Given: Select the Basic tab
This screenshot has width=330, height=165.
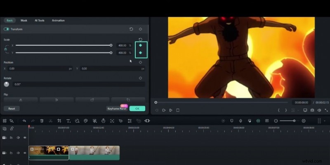Looking at the screenshot, I should pos(9,20).
